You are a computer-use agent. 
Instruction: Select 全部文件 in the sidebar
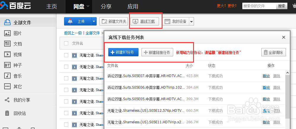[x=28, y=23]
